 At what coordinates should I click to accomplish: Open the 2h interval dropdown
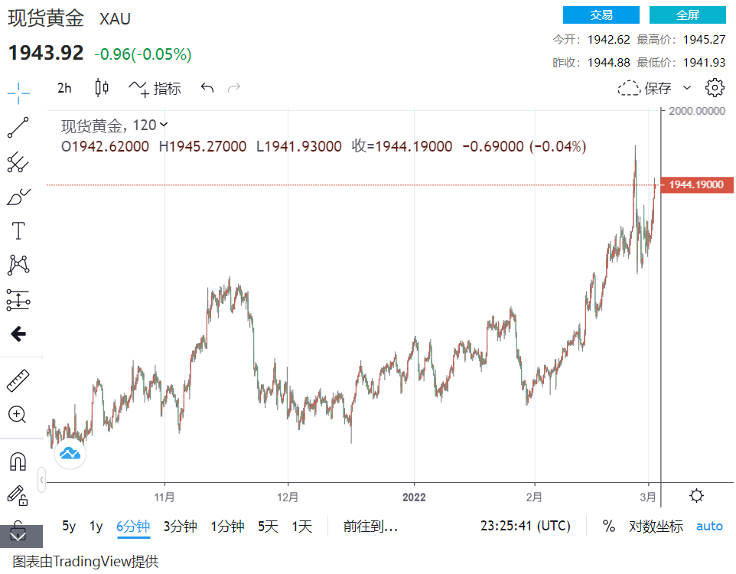pos(64,88)
